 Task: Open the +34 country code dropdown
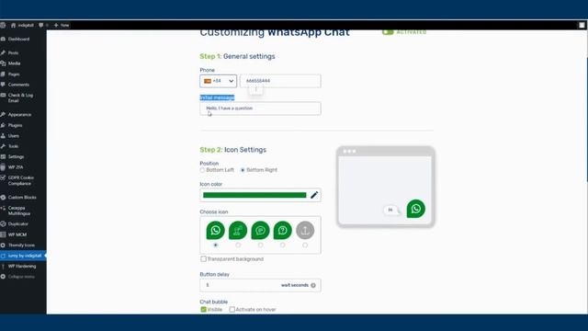point(219,81)
